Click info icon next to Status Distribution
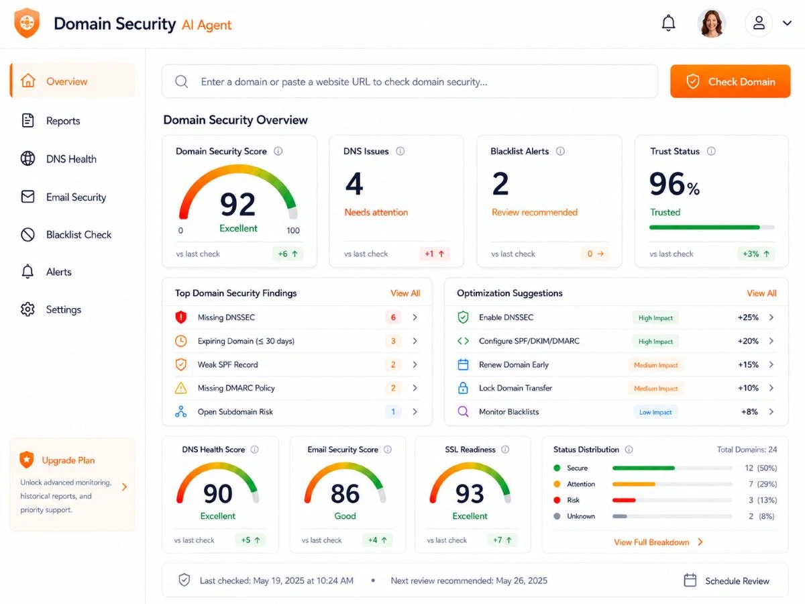Image resolution: width=805 pixels, height=604 pixels. pyautogui.click(x=629, y=450)
